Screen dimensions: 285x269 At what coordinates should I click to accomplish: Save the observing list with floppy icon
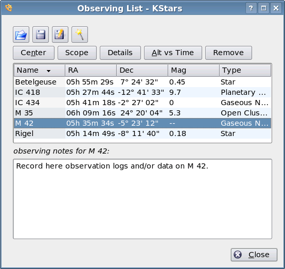pos(41,35)
